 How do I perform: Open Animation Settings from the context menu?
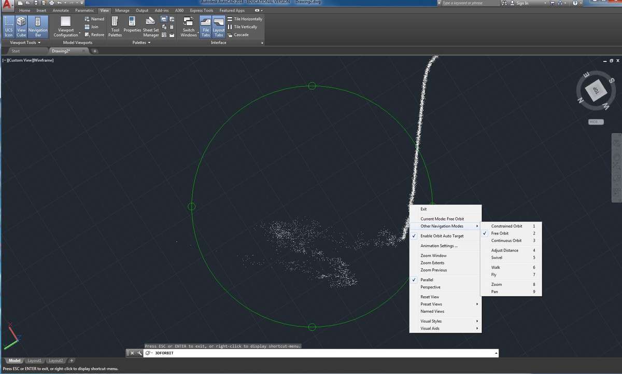pyautogui.click(x=439, y=246)
